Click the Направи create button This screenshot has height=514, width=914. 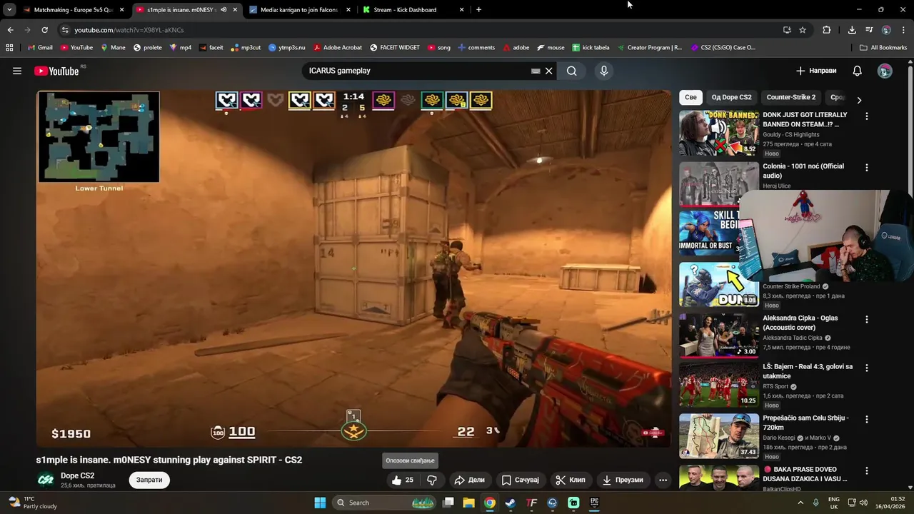[816, 71]
